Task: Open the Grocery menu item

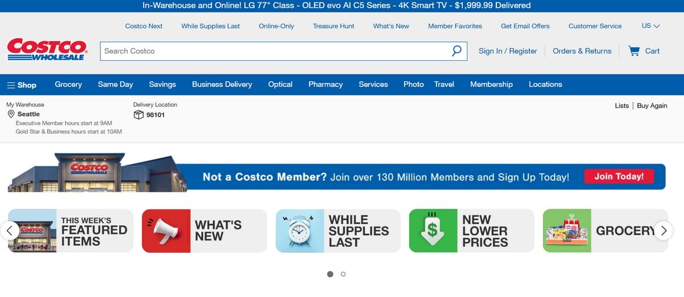Action: (x=68, y=84)
